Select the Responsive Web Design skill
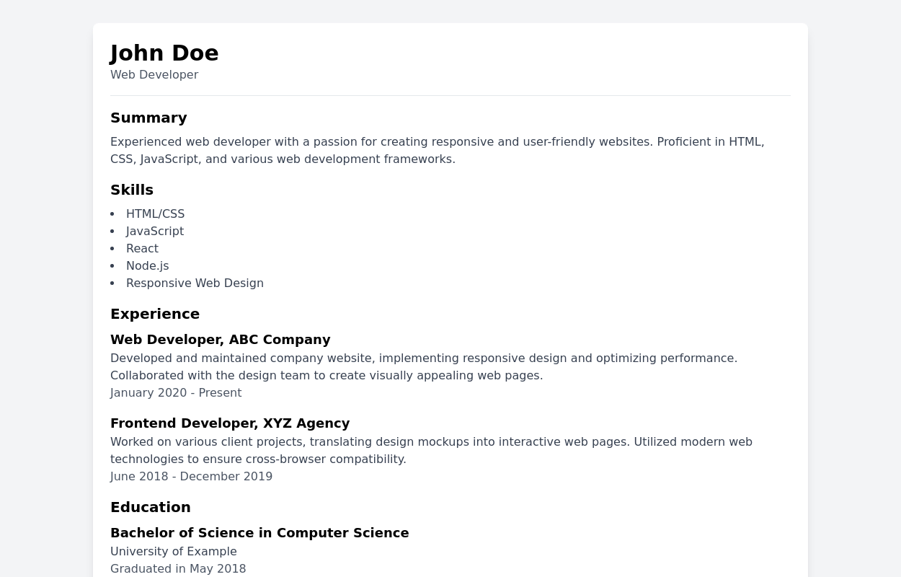Viewport: 901px width, 577px height. pos(195,283)
